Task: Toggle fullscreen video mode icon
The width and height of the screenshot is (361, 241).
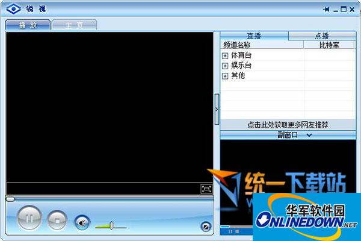Action: (x=206, y=189)
